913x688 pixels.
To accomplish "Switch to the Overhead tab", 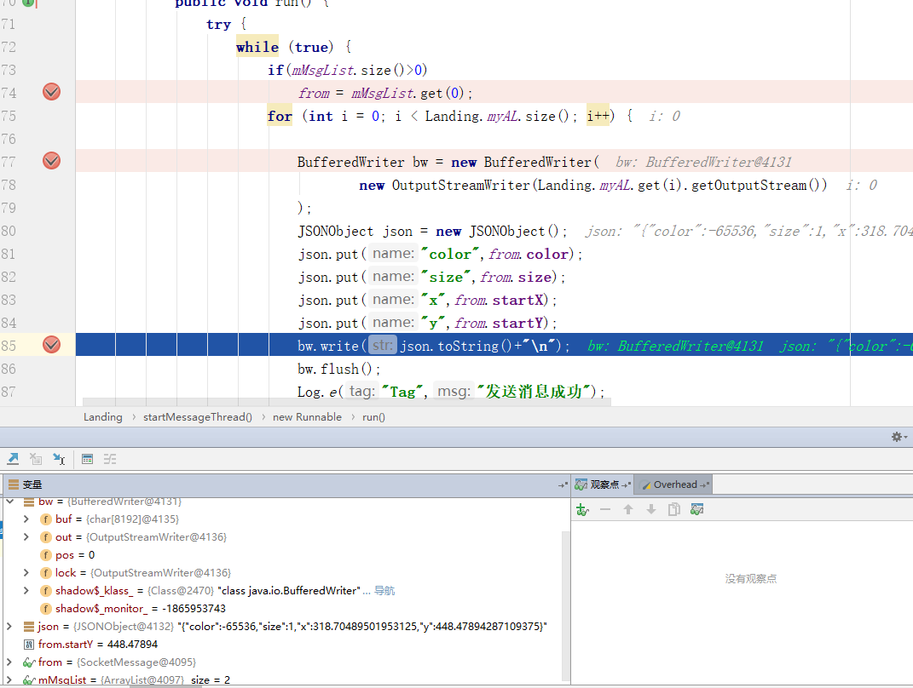I will (x=674, y=484).
